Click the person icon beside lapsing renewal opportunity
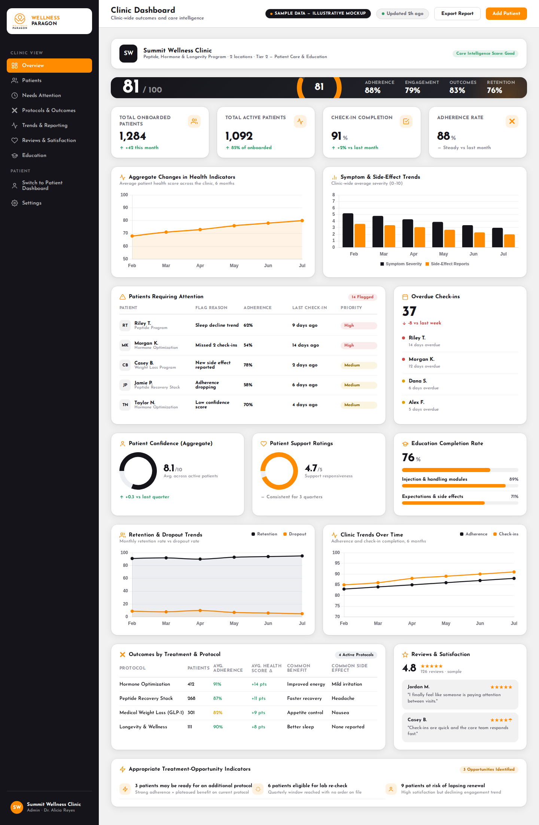The height and width of the screenshot is (825, 539). tap(391, 789)
